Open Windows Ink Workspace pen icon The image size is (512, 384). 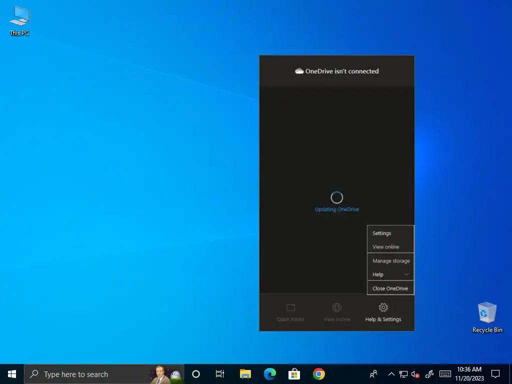pos(429,374)
